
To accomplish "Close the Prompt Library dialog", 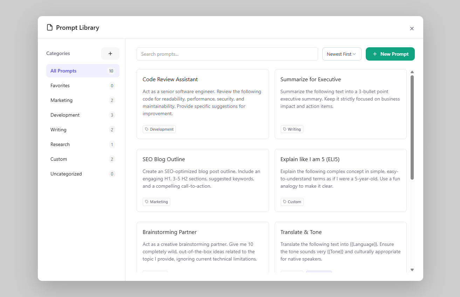I will coord(412,28).
